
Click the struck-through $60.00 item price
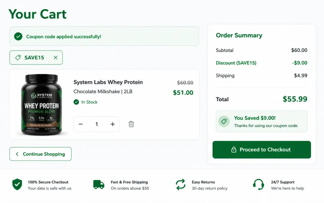point(185,83)
